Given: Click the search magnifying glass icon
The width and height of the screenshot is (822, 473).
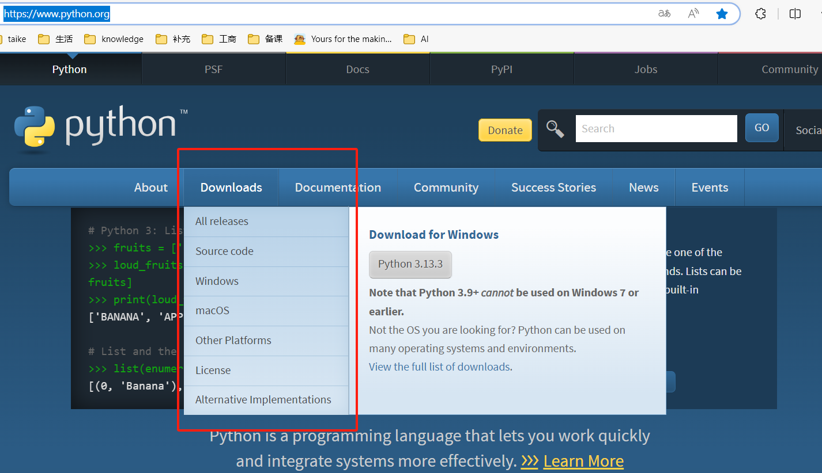Looking at the screenshot, I should pyautogui.click(x=555, y=129).
